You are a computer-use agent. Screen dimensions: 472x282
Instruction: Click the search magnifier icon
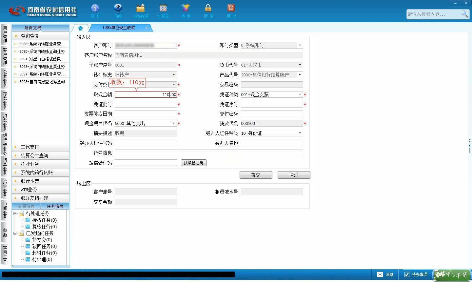[464, 14]
